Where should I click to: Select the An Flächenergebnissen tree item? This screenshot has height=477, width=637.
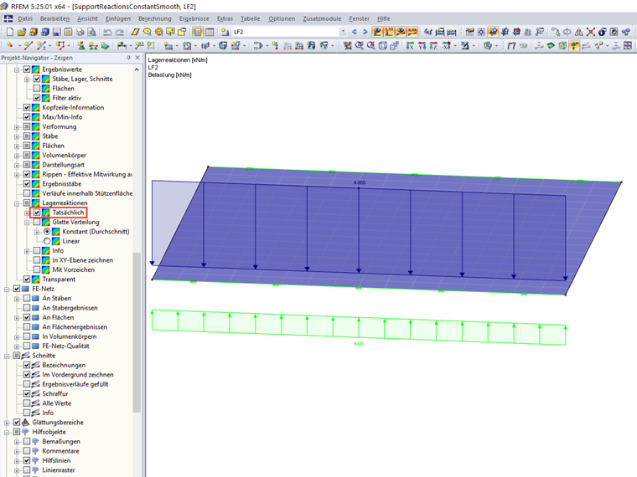tap(75, 327)
